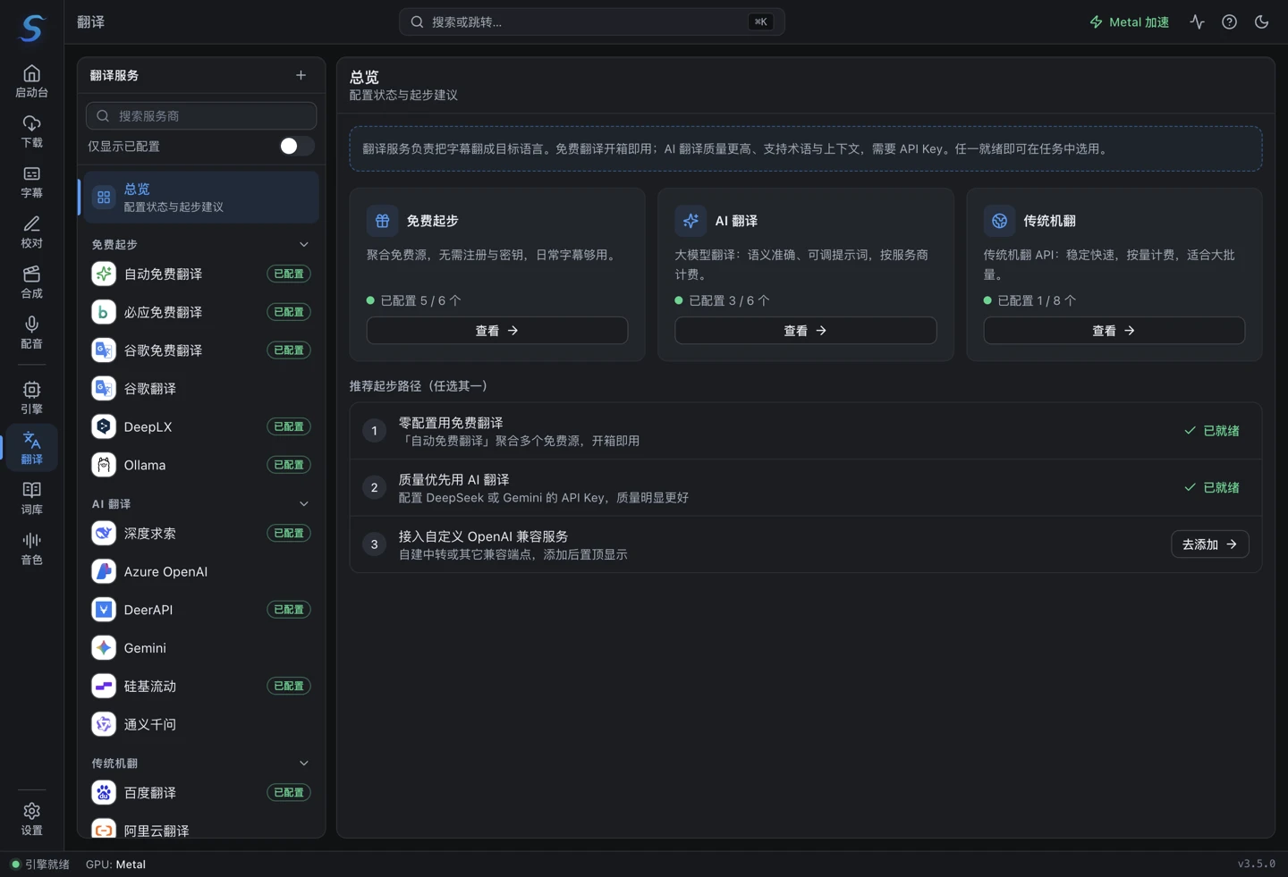Select 必应免费翻译 service
The width and height of the screenshot is (1288, 877).
201,312
